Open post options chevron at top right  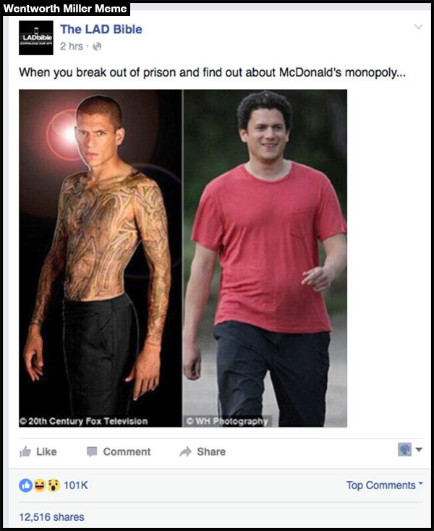tap(418, 27)
